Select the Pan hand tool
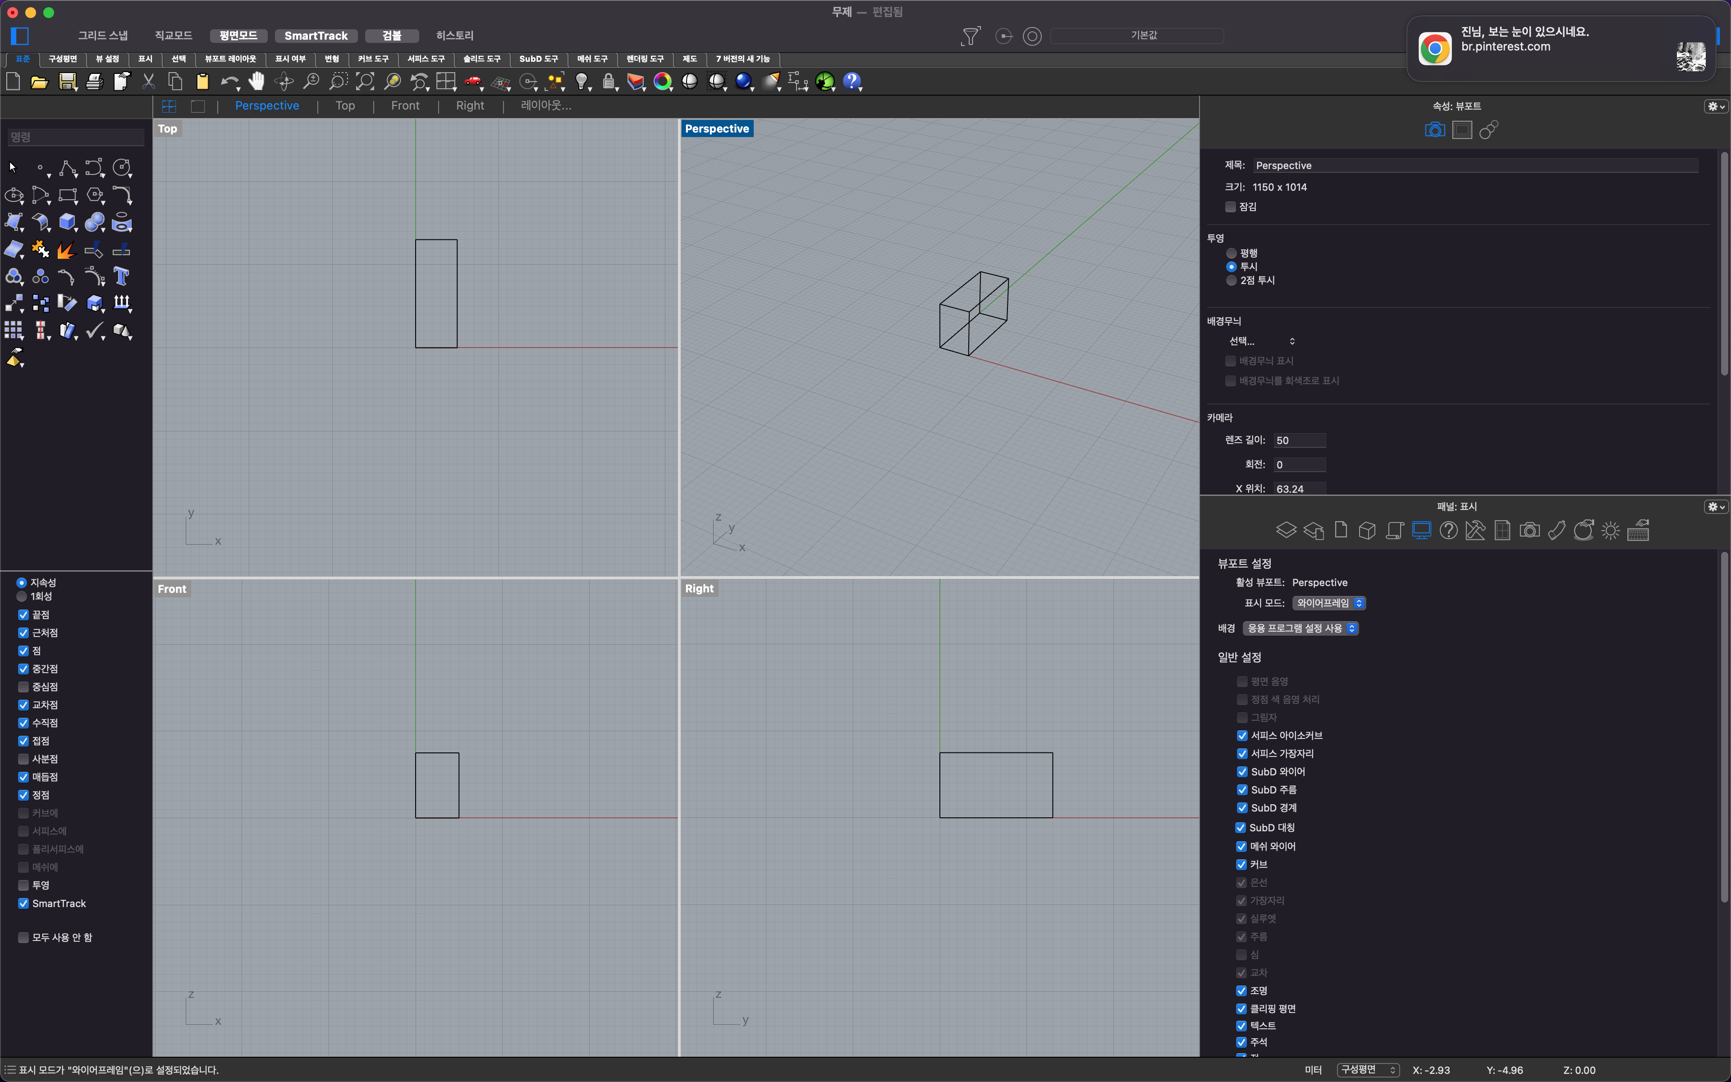 [x=257, y=82]
